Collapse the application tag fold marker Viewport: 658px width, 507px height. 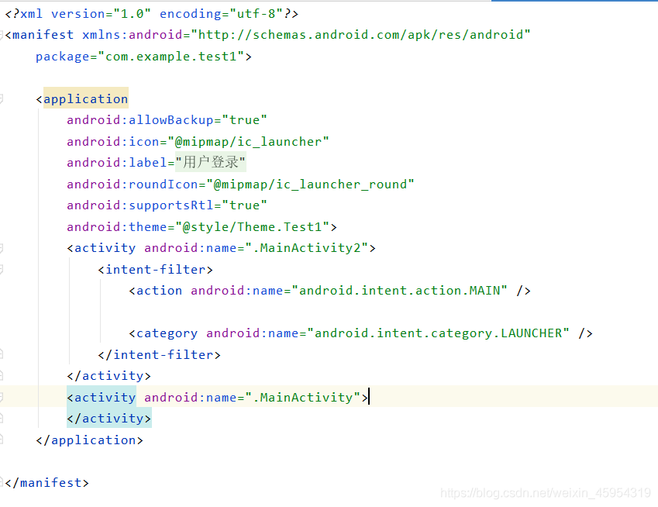coord(2,99)
